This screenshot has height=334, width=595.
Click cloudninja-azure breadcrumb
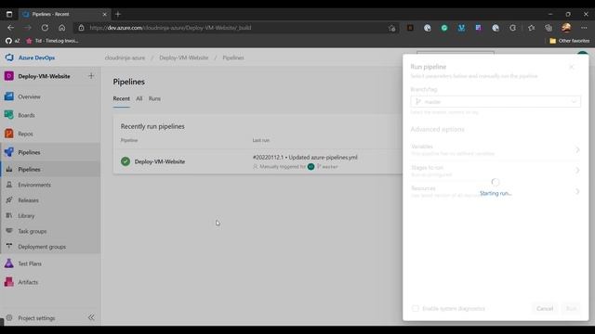(x=125, y=58)
